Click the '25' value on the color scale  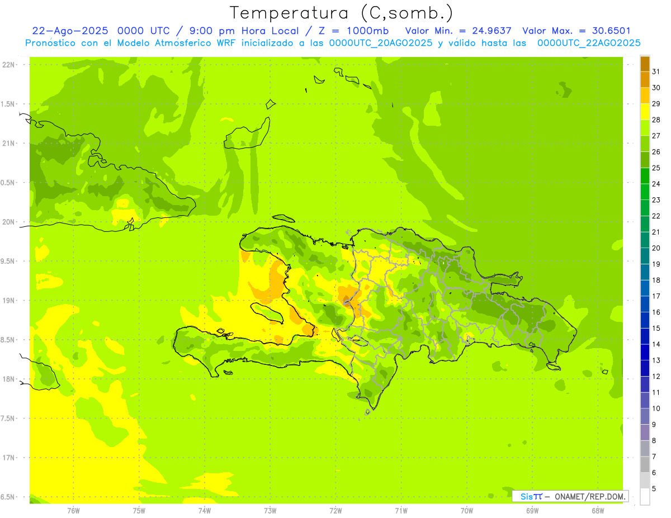[x=656, y=168]
